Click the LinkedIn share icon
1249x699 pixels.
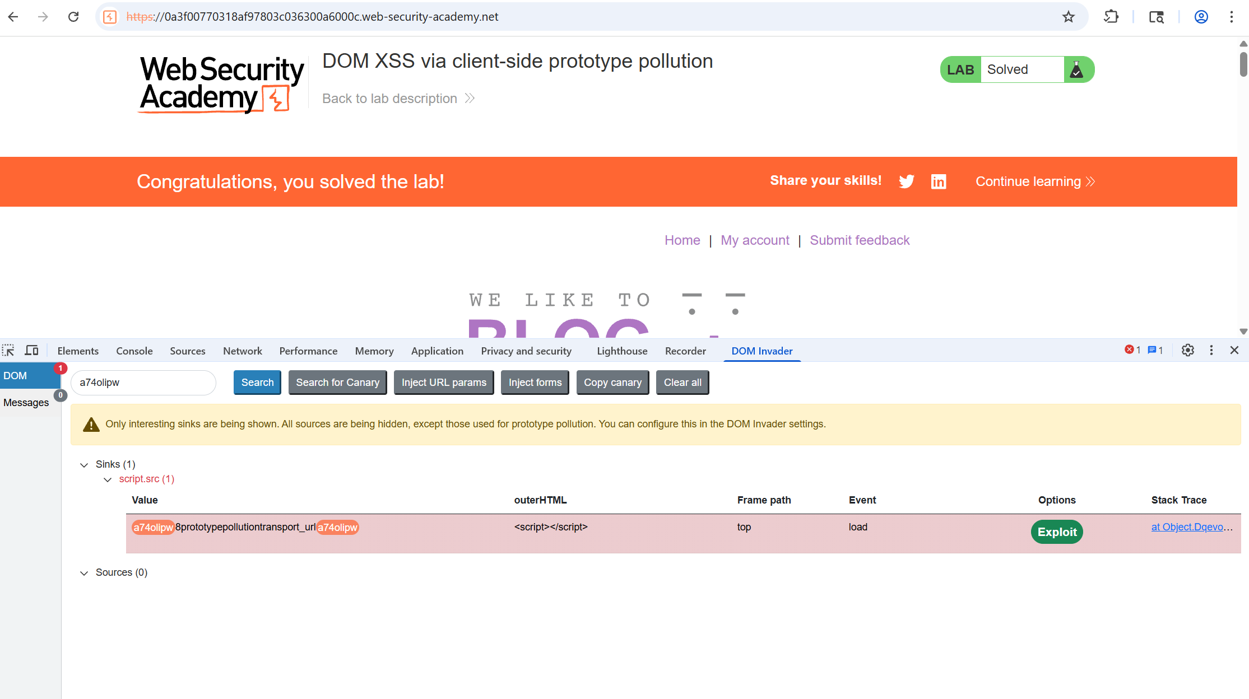tap(939, 181)
